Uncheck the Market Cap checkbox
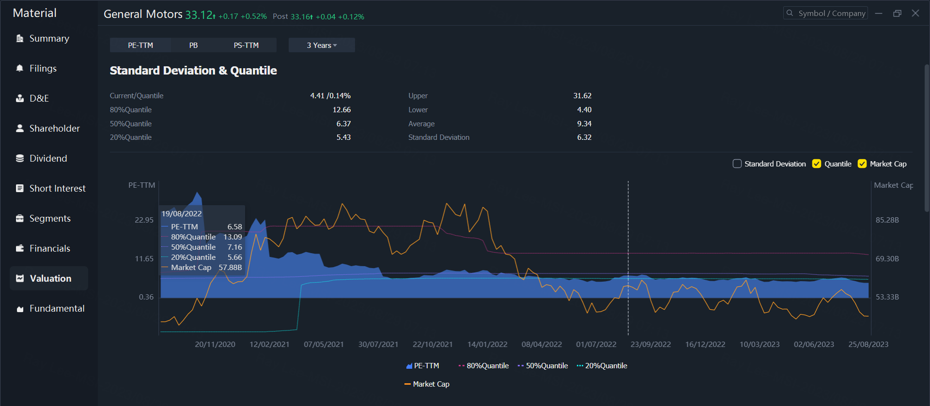 862,164
